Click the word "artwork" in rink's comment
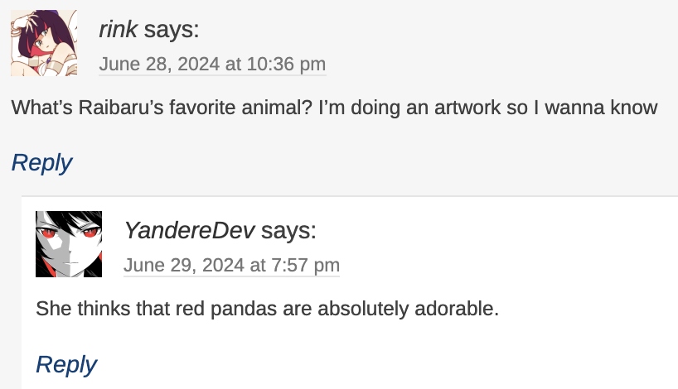Viewport: 678px width, 389px height. (467, 108)
